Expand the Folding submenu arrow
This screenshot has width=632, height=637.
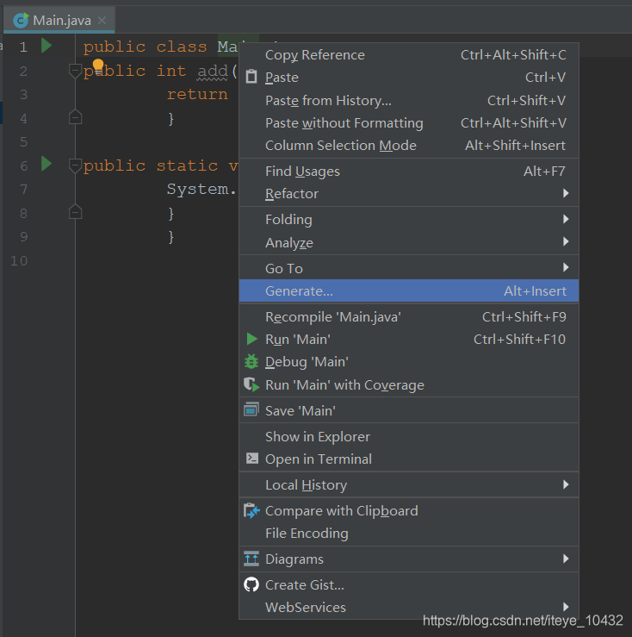pyautogui.click(x=566, y=220)
